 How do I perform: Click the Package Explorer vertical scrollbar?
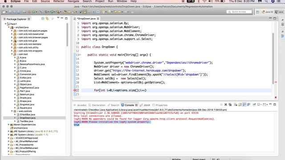(x=67, y=35)
